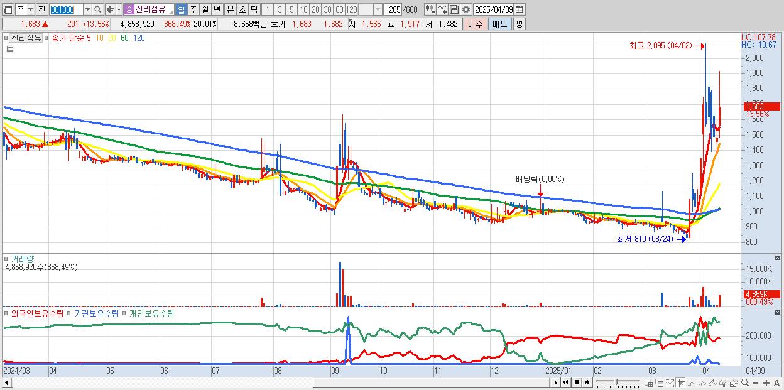Click the diagonal line analysis tool

712,382
